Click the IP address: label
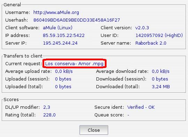 pyautogui.click(x=17, y=36)
